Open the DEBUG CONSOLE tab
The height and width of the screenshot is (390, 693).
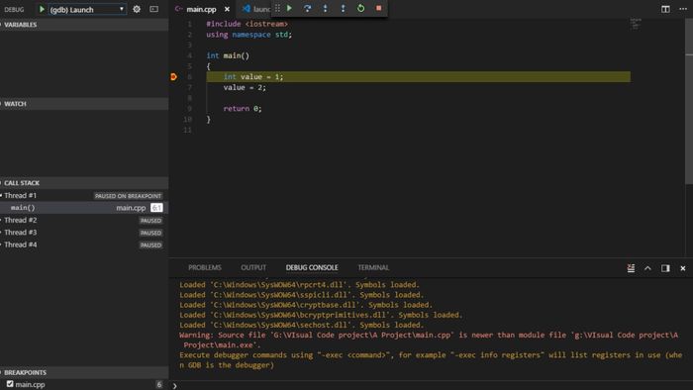[312, 267]
